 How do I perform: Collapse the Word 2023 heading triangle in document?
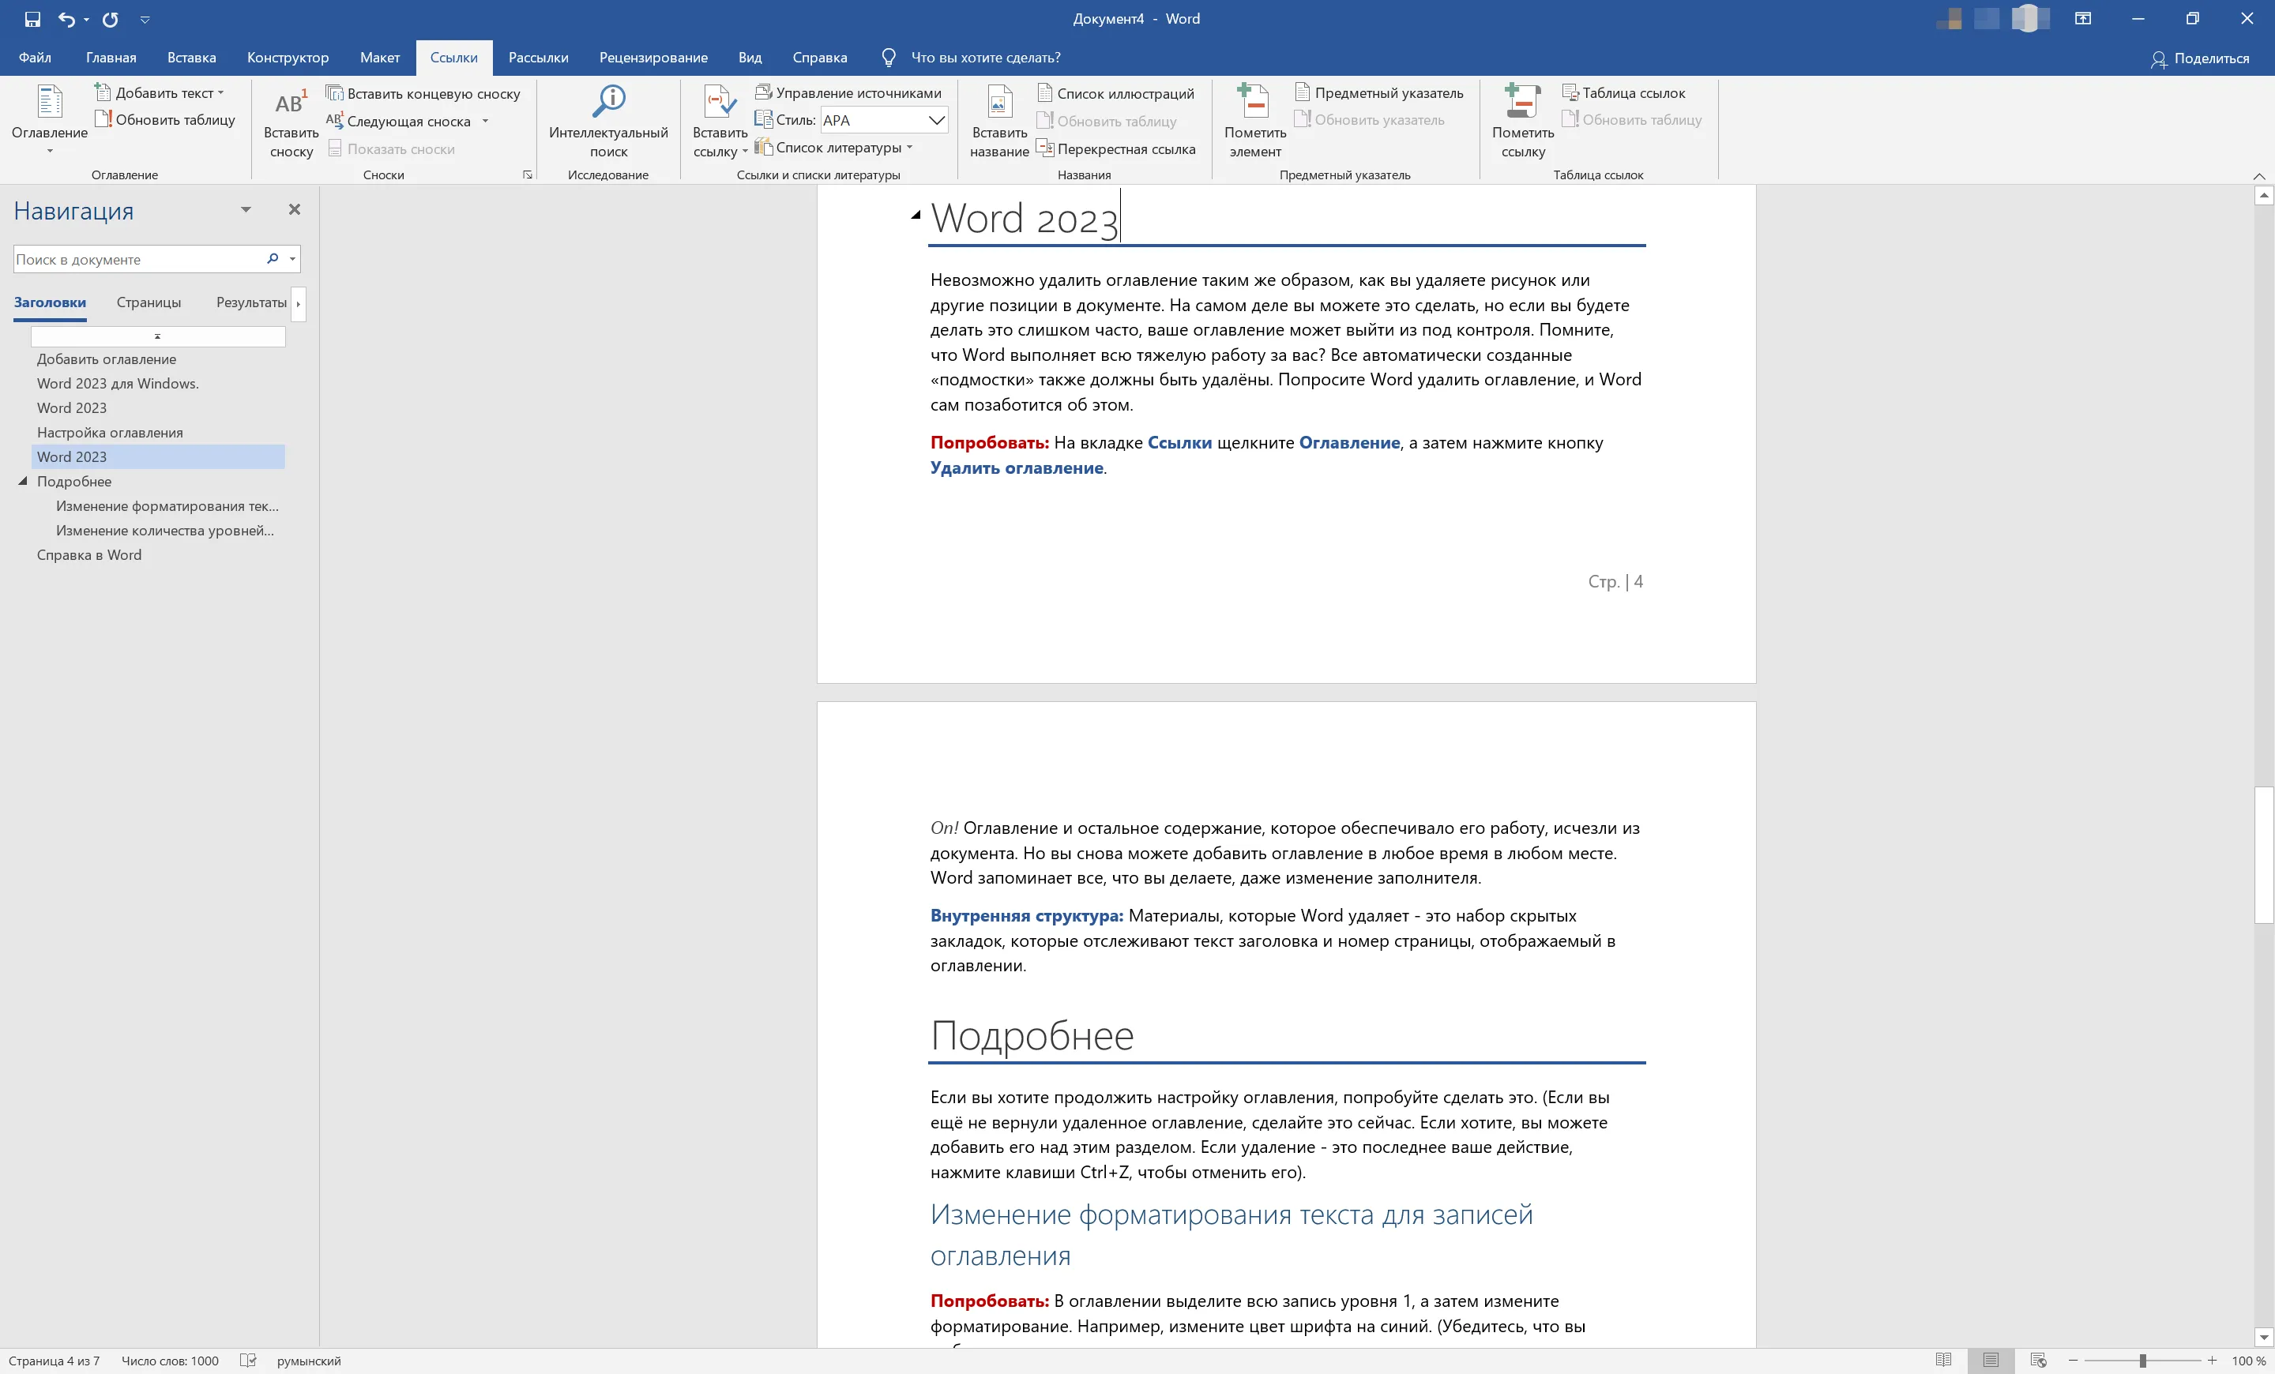tap(916, 215)
